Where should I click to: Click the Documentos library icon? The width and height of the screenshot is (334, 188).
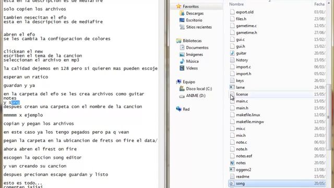(x=182, y=48)
